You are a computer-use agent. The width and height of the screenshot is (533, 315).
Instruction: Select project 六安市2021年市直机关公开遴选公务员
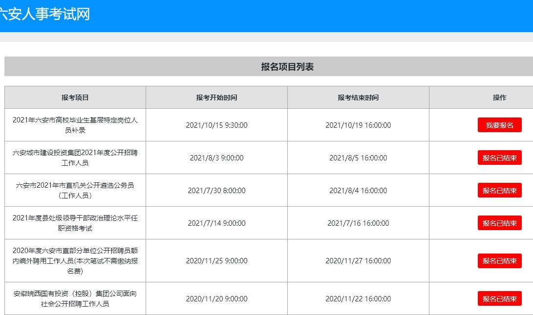(x=75, y=190)
